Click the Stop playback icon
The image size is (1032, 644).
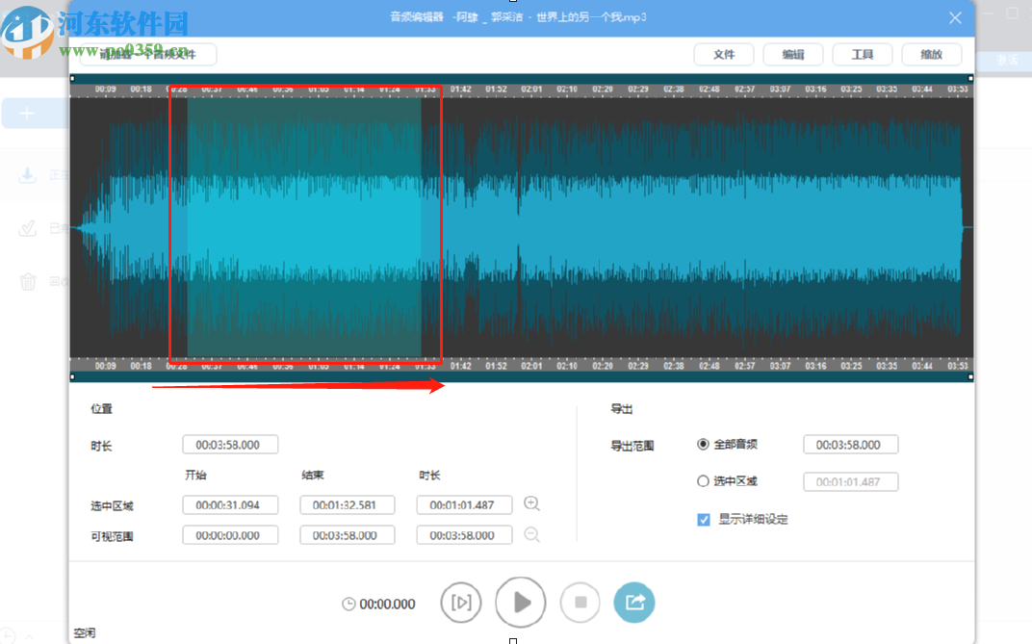pos(580,602)
